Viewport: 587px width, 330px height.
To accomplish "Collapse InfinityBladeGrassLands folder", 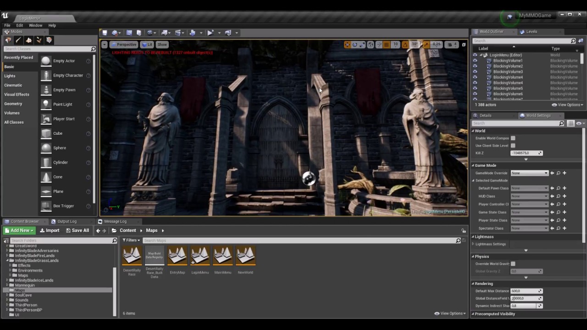I will tap(8, 261).
